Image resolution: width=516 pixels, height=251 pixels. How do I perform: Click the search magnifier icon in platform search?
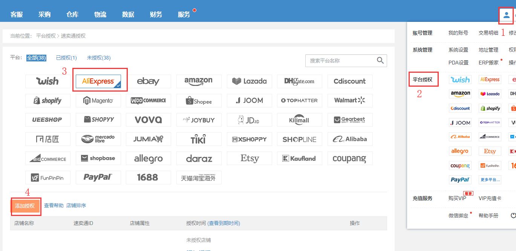click(380, 60)
